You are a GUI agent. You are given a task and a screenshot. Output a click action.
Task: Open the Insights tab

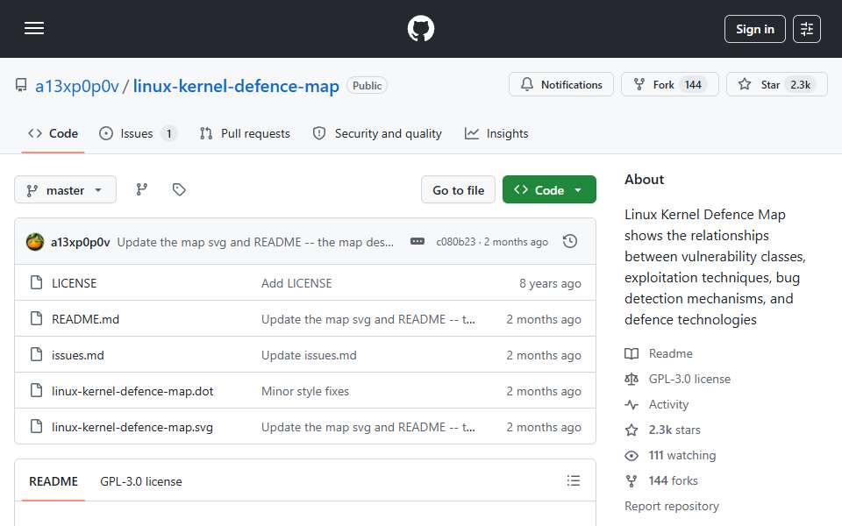(x=496, y=133)
